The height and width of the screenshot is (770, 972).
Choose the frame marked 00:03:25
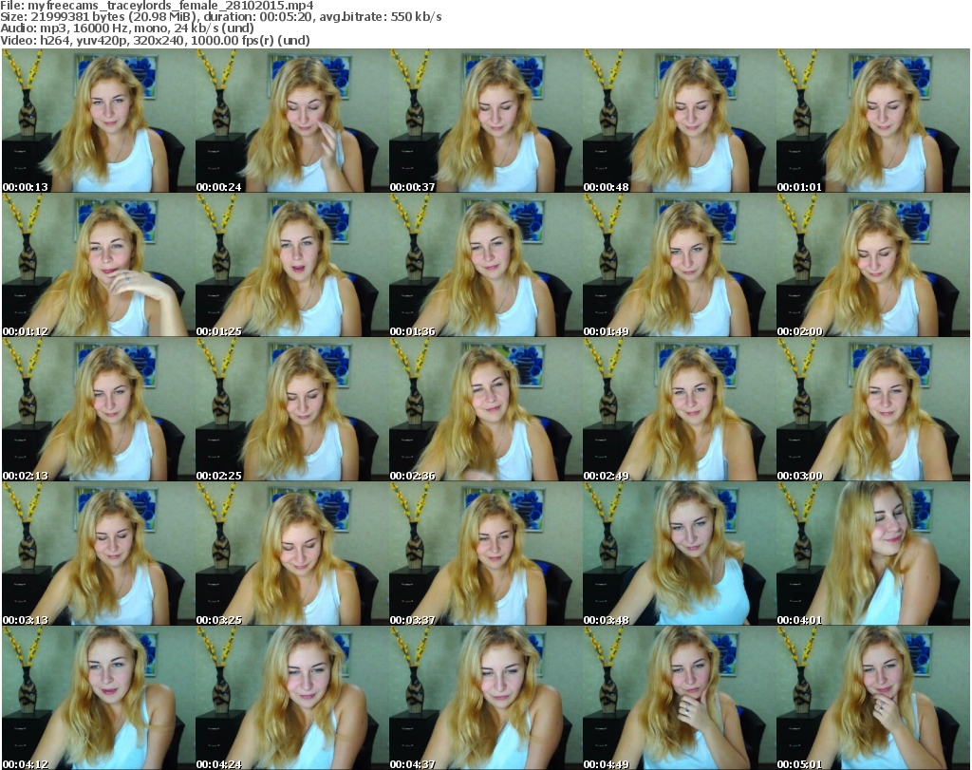click(x=292, y=554)
